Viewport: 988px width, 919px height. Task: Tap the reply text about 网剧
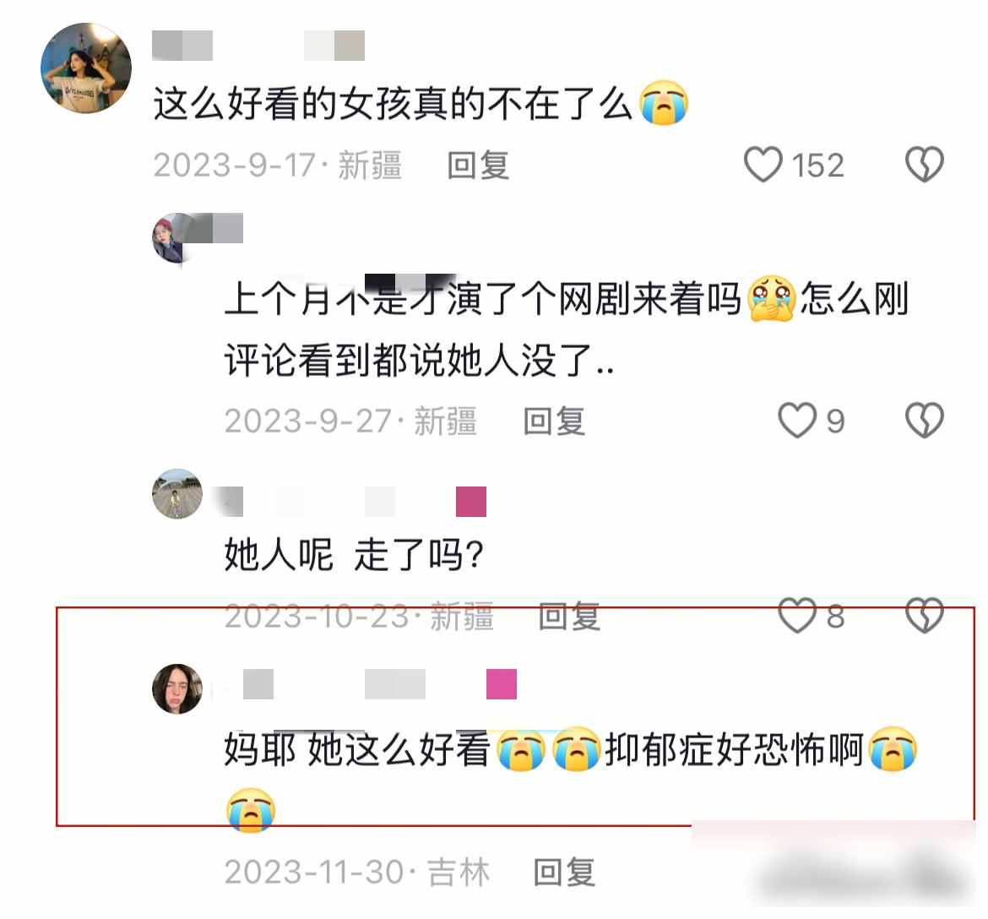(x=567, y=329)
